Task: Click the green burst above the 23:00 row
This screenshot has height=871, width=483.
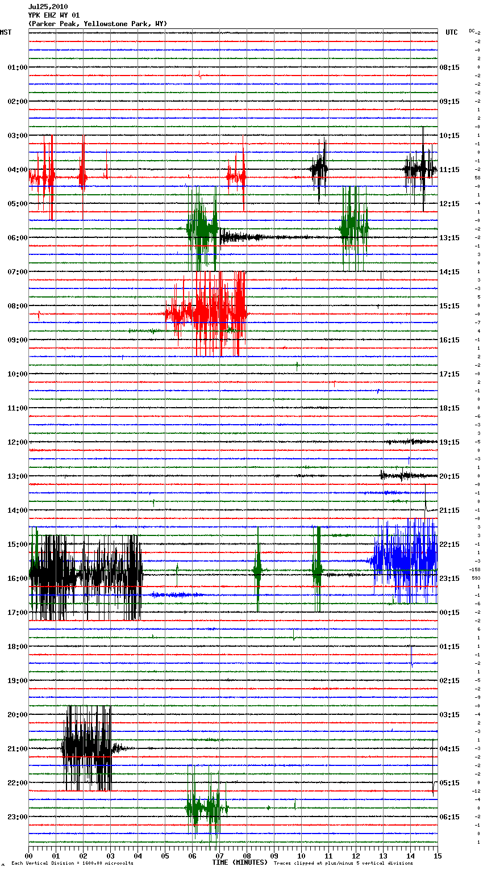Action: [x=206, y=807]
